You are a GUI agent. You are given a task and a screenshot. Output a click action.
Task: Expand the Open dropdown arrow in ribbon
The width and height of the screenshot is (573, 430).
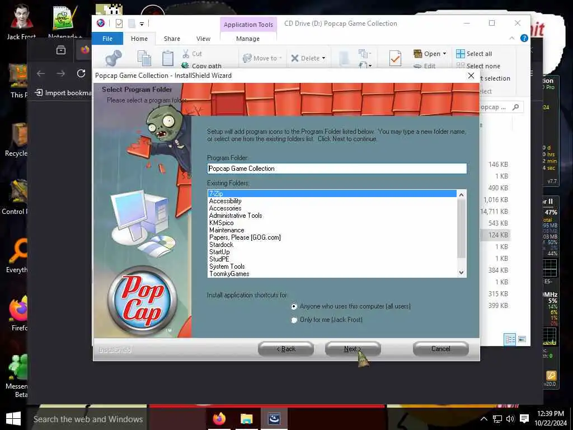(x=444, y=54)
